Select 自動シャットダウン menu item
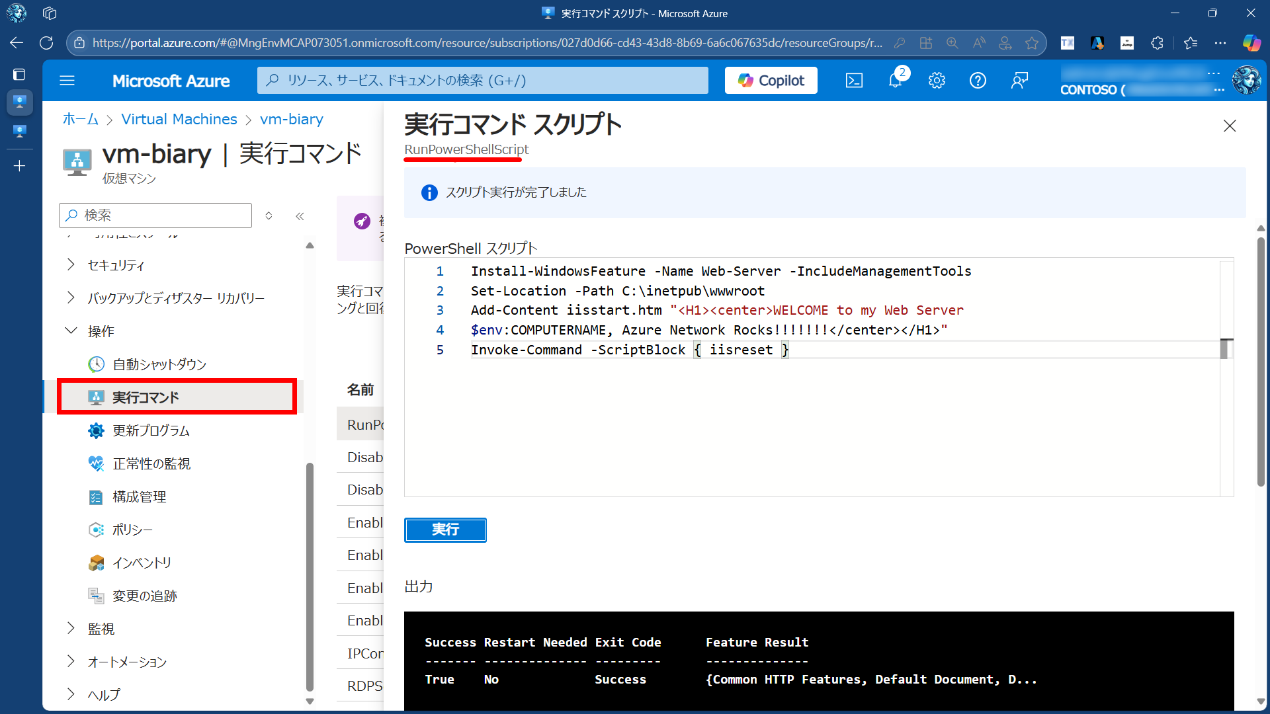This screenshot has width=1270, height=714. click(159, 364)
